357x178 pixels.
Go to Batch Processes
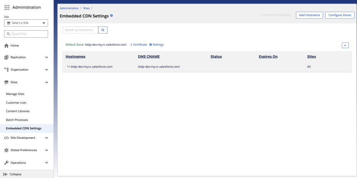17,120
